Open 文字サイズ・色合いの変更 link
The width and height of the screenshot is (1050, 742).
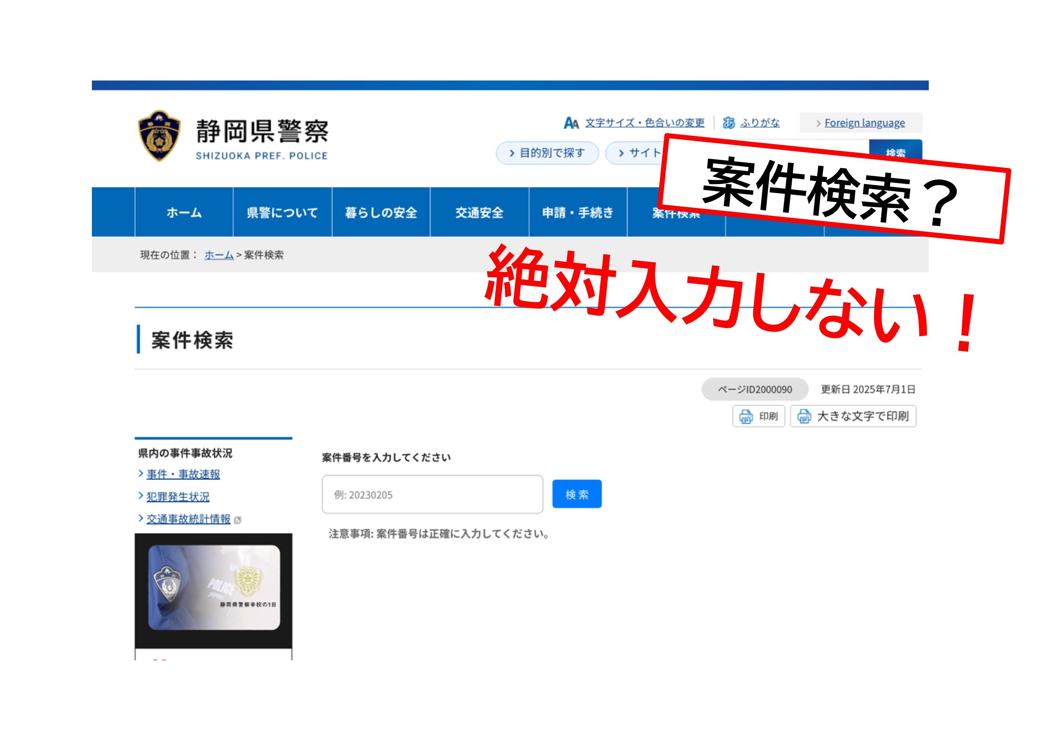(x=645, y=123)
